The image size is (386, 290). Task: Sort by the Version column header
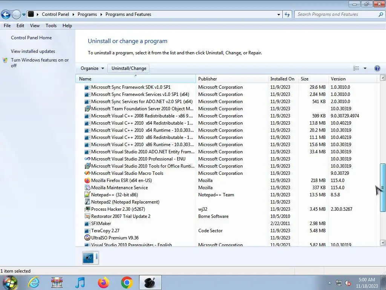352,79
